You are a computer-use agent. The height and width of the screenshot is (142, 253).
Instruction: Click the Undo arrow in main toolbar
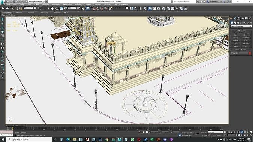click(3, 8)
